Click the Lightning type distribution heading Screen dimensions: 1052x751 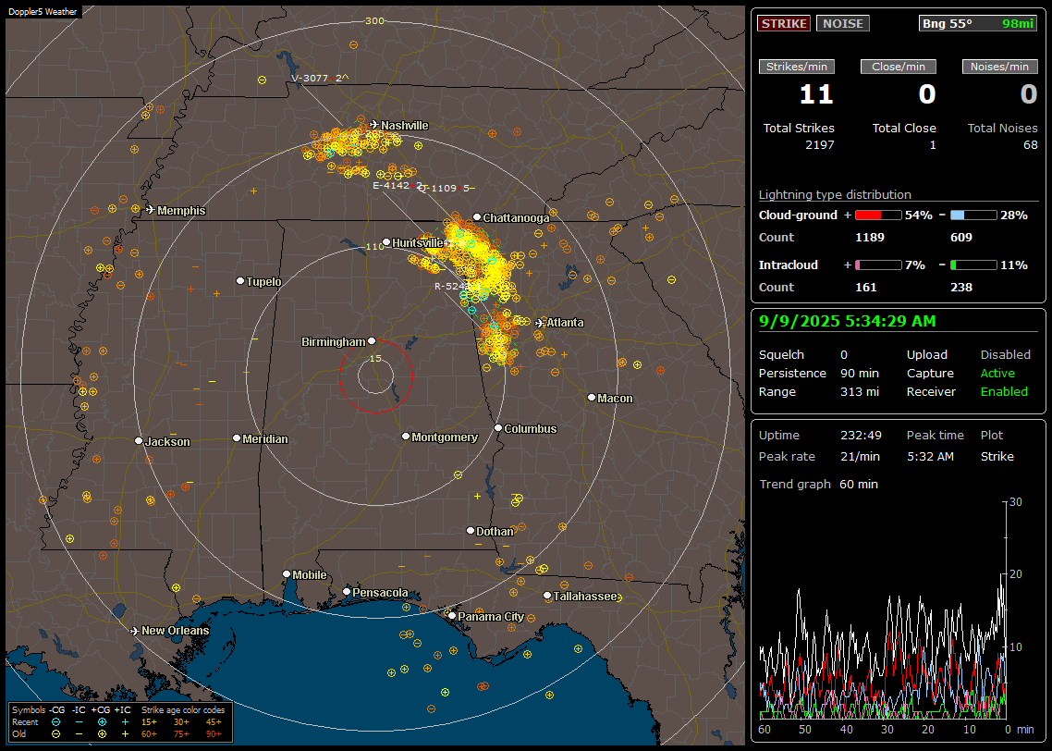point(835,194)
